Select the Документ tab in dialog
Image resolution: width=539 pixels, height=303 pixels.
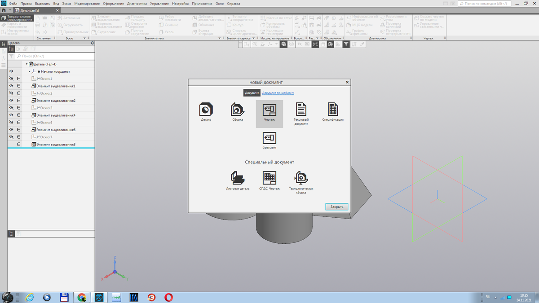(x=252, y=93)
